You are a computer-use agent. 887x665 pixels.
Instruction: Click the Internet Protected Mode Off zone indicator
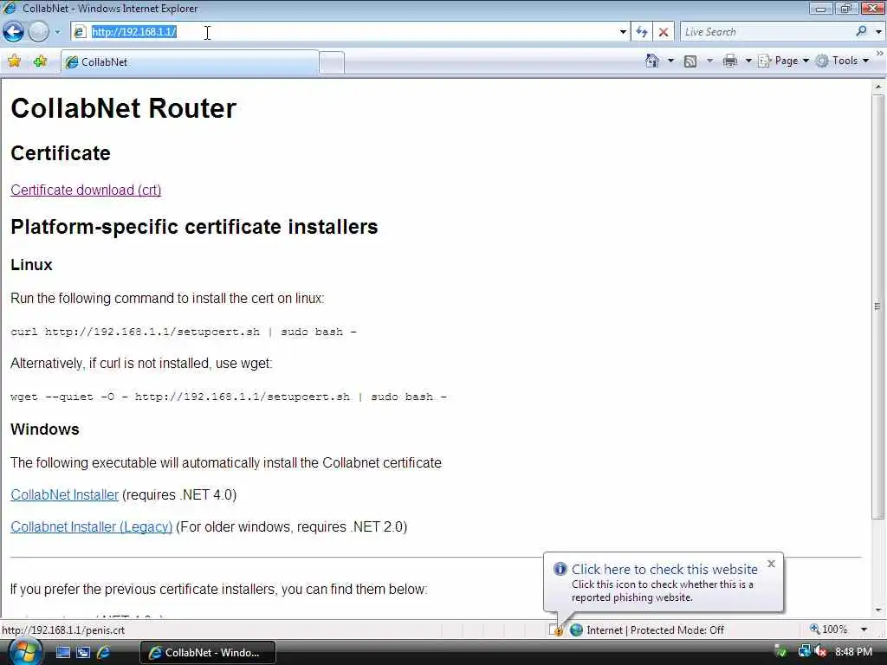(x=647, y=630)
